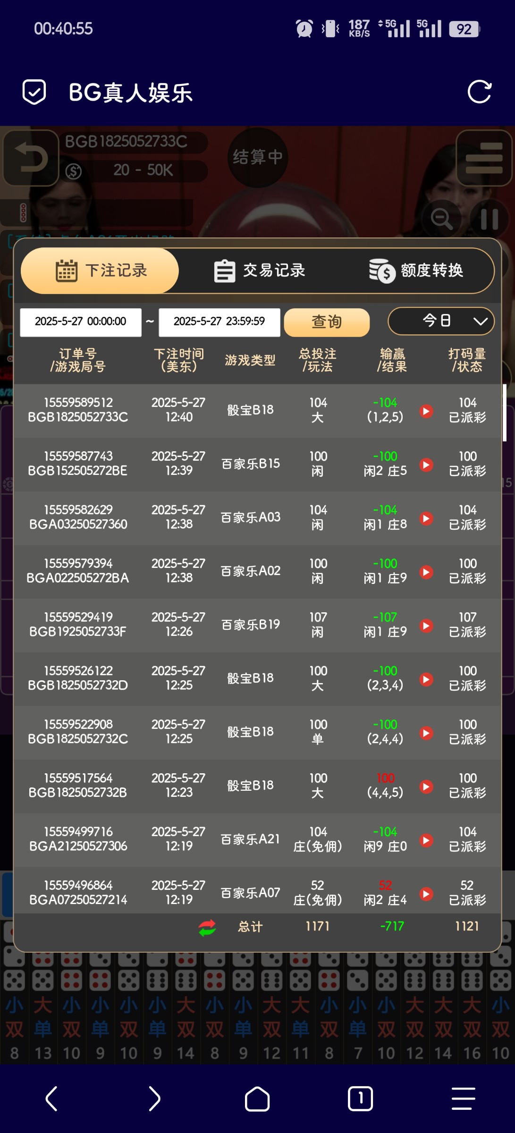Switch to 交易记录 tab
Screen dimensions: 515x1133
pyautogui.click(x=260, y=271)
